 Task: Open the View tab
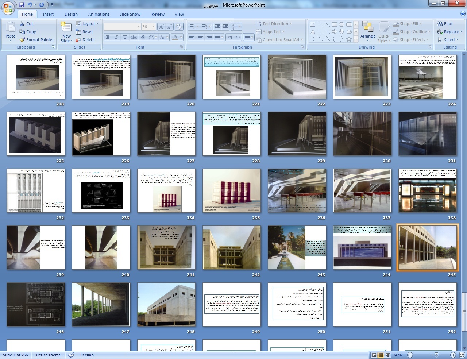(179, 14)
